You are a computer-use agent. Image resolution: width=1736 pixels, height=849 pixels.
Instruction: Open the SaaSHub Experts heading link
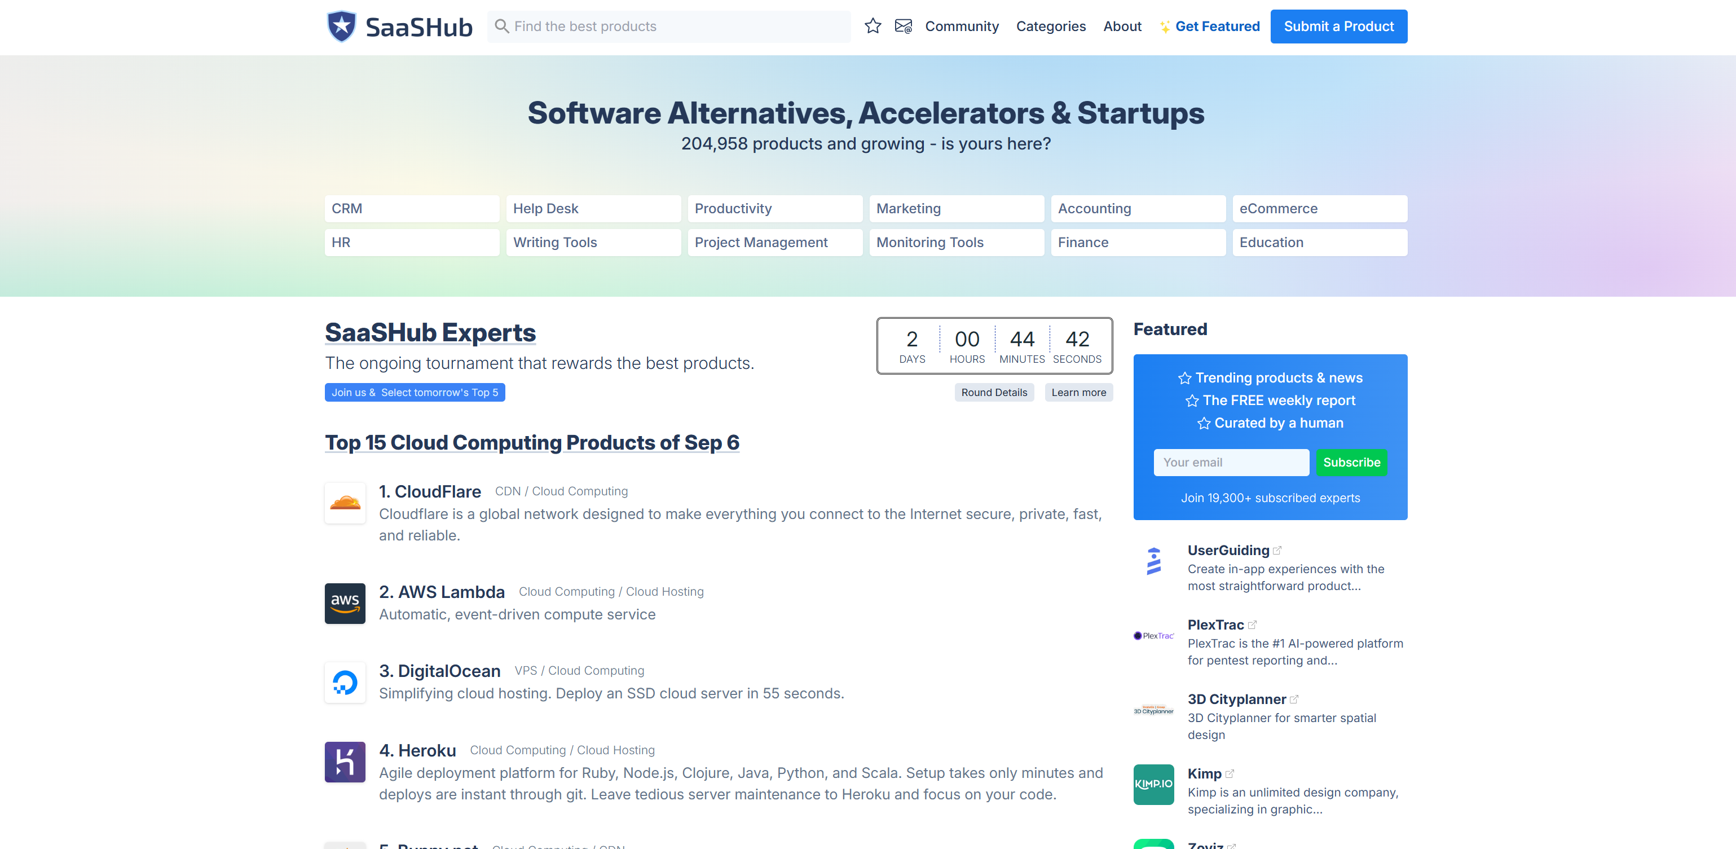point(430,332)
